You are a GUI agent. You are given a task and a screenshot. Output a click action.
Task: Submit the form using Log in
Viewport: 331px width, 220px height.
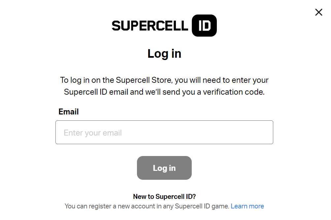pyautogui.click(x=164, y=168)
